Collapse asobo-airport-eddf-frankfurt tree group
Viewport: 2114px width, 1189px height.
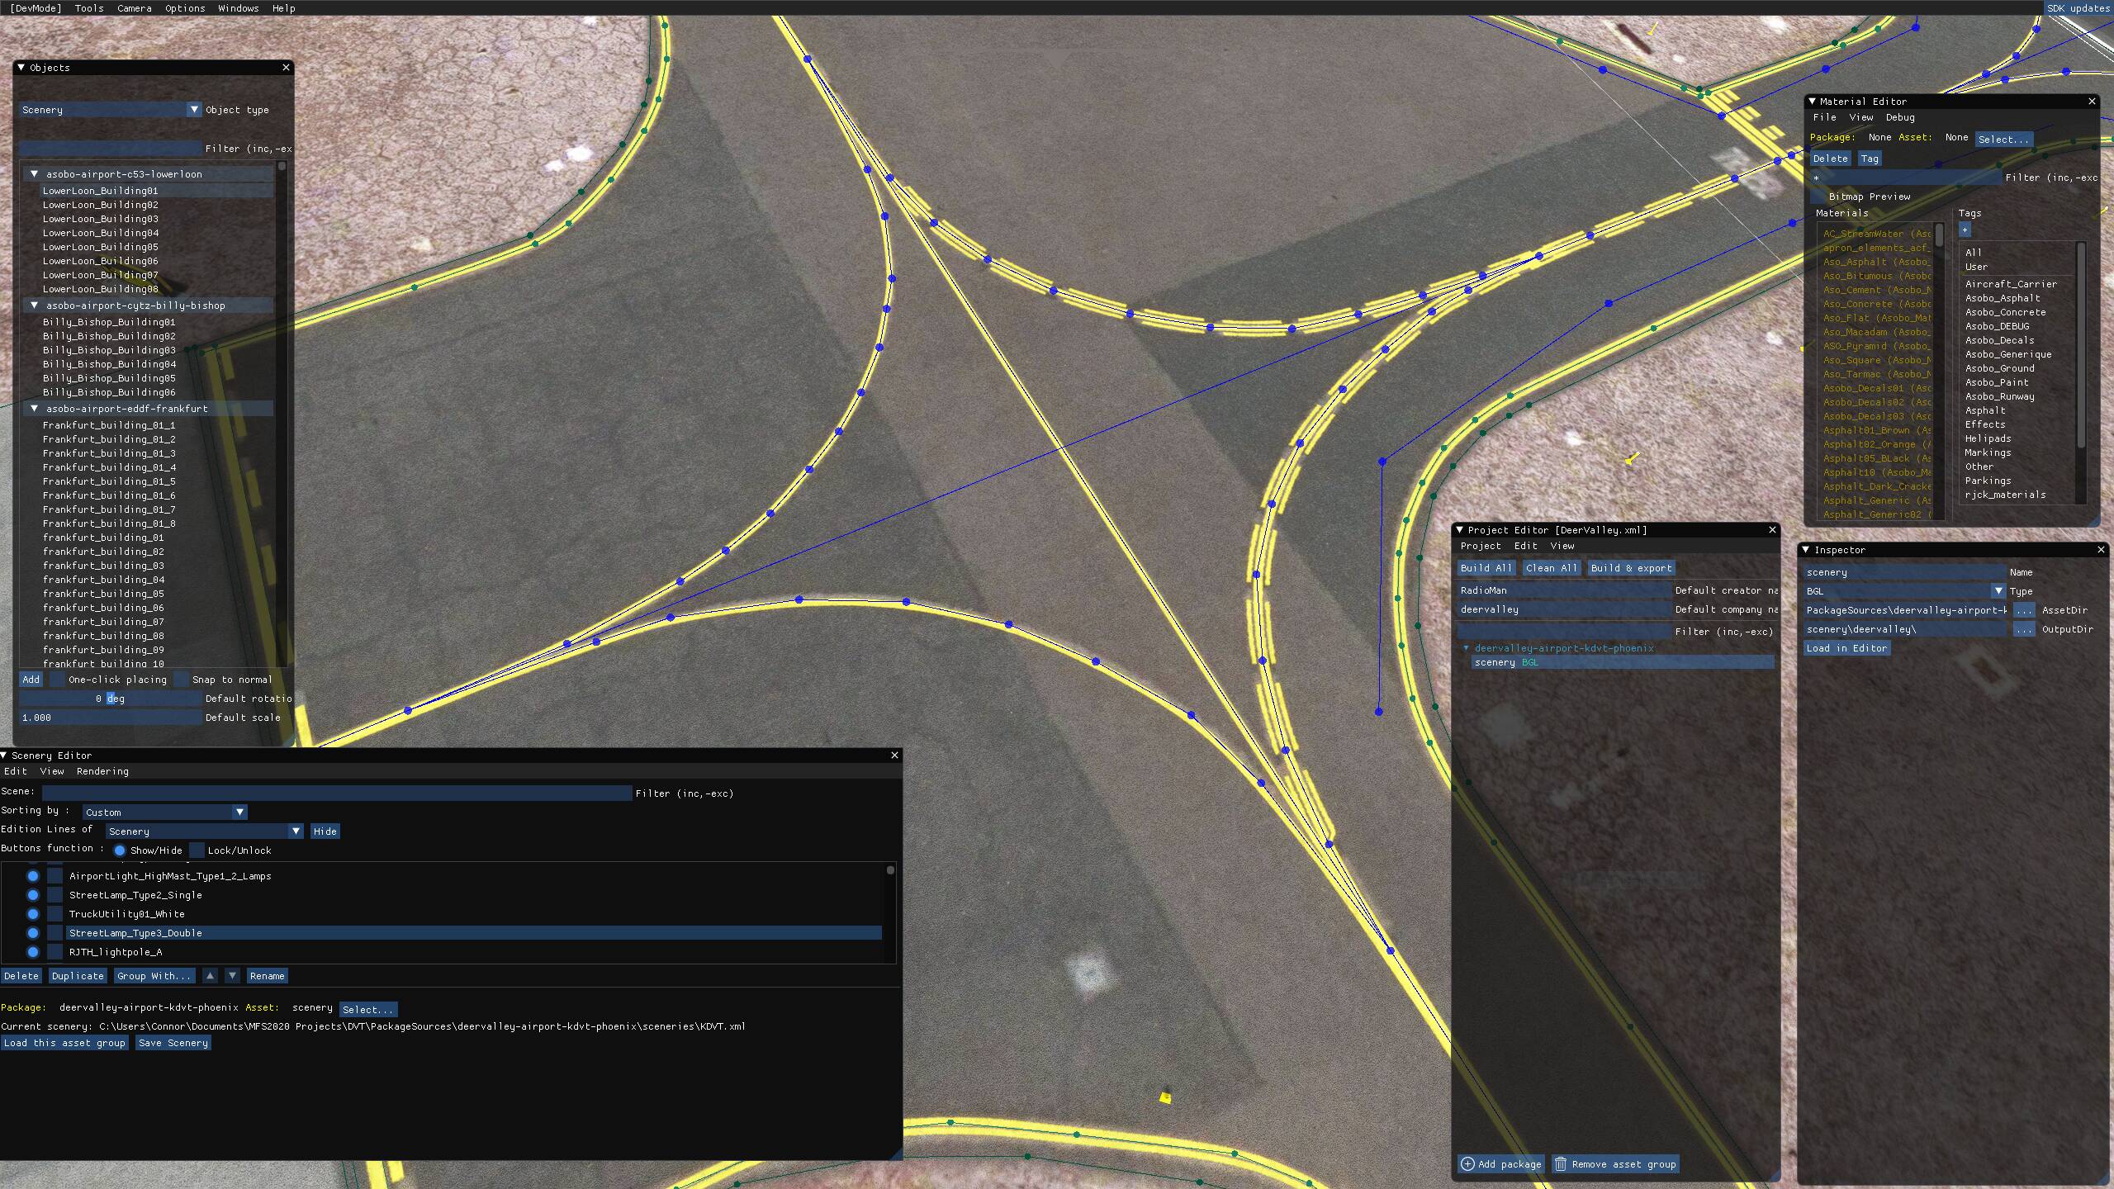click(x=35, y=409)
